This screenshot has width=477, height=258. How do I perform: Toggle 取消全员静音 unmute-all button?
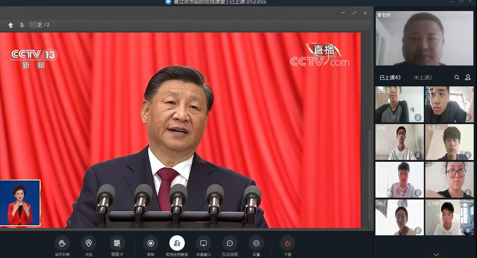point(177,243)
